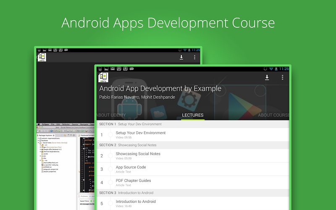Screen dimensions: 336x210
Task: Tap screen rotation icon in front status bar
Action: coord(265,69)
